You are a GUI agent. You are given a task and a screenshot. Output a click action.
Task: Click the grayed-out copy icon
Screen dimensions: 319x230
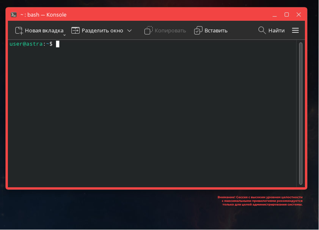148,30
